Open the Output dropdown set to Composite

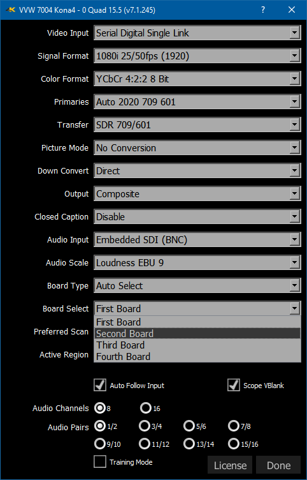197,193
